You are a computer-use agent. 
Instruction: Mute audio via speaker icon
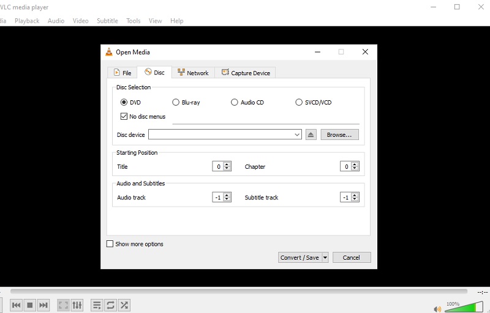tap(437, 309)
